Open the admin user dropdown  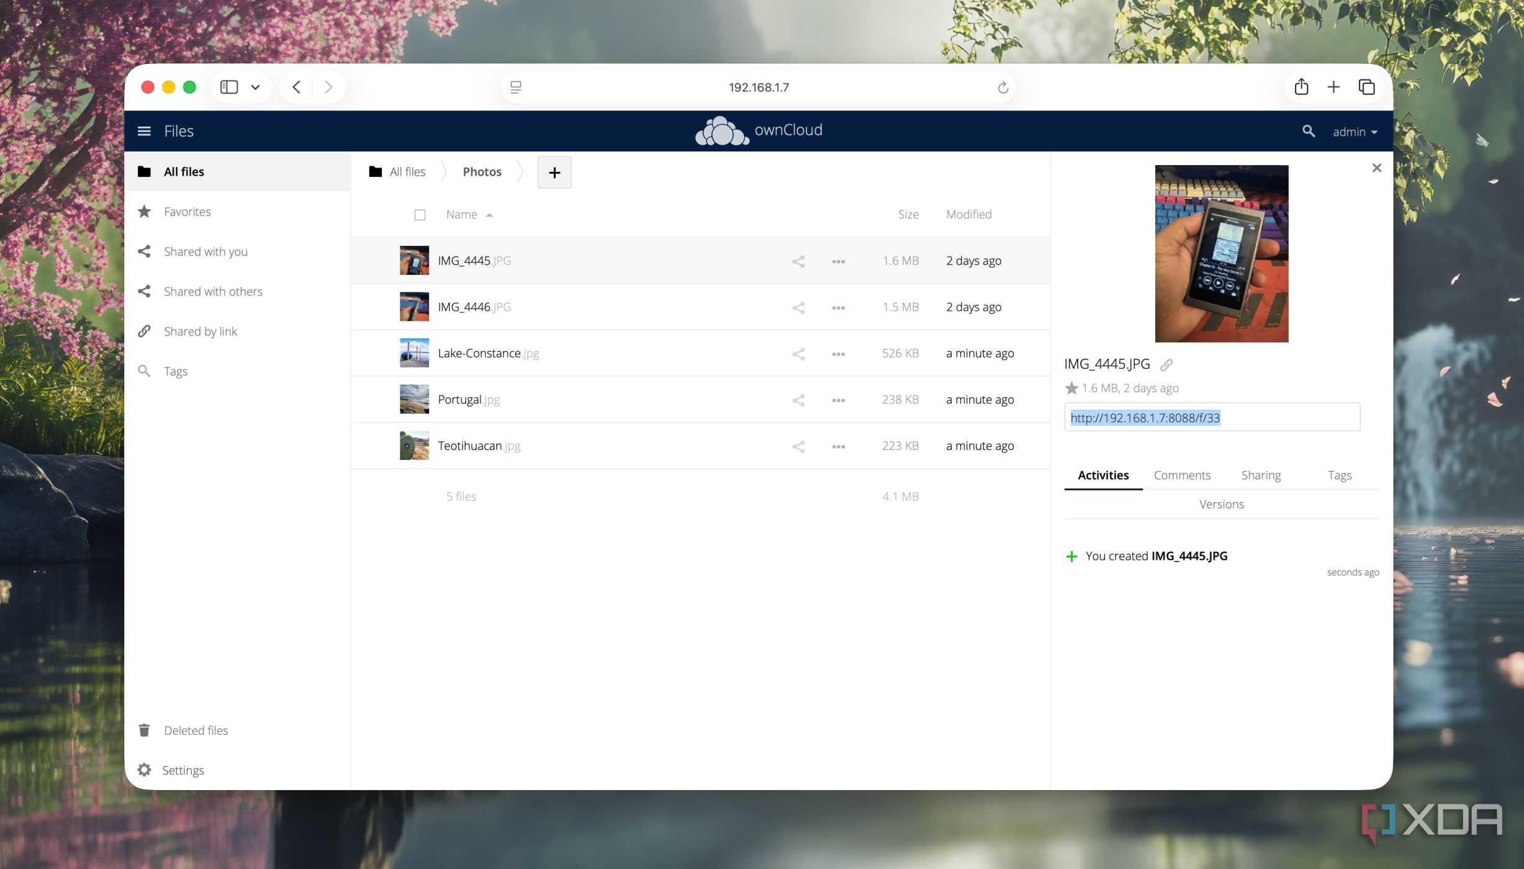(x=1355, y=132)
